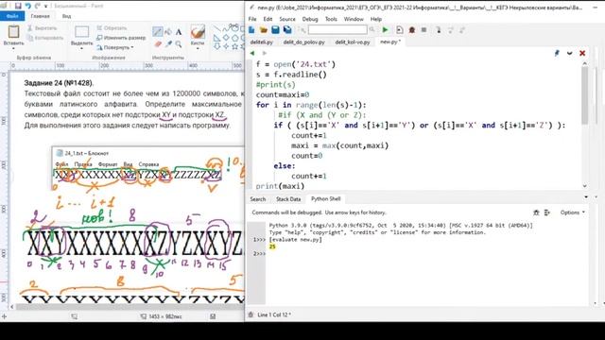
Task: Click the Resize button in Paint's Image group
Action: tap(121, 38)
